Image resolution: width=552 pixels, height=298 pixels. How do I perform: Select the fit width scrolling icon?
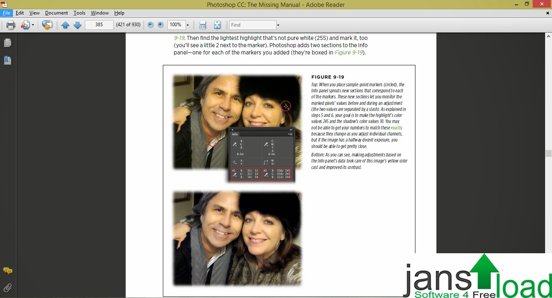[203, 25]
